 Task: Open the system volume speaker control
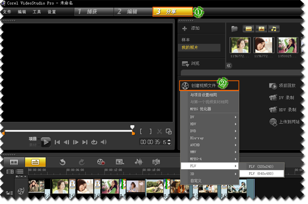point(104,142)
